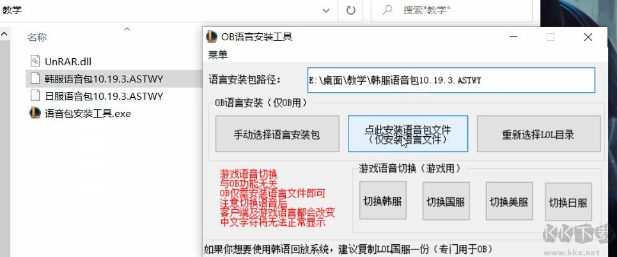The width and height of the screenshot is (617, 257).
Task: Select file name 语音包安装工具.exe
Action: 88,114
